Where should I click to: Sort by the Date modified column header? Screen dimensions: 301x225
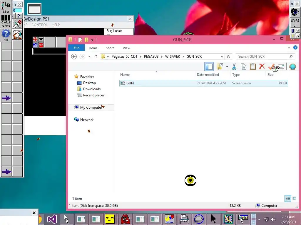[208, 75]
